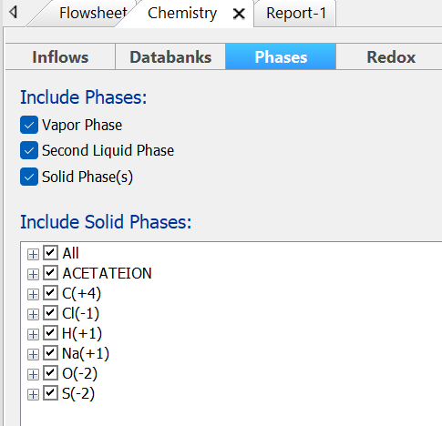Uncheck the H(+1) solid phase checkbox
This screenshot has height=426, width=442.
(50, 333)
